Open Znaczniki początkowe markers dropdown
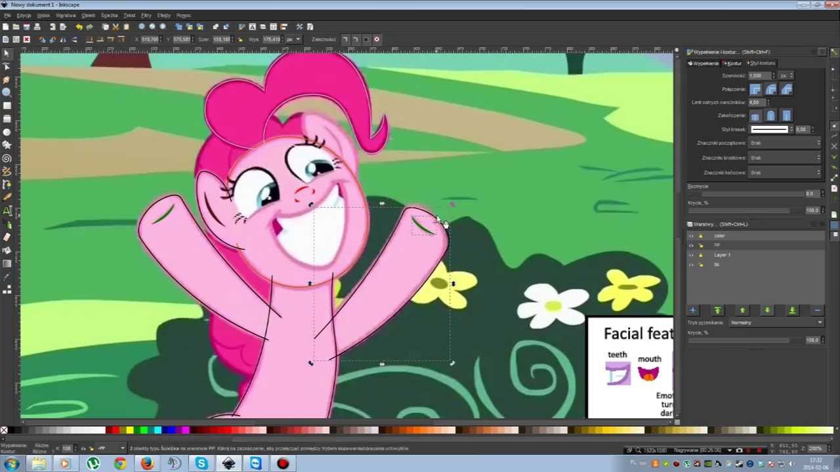The width and height of the screenshot is (840, 472). [x=785, y=143]
